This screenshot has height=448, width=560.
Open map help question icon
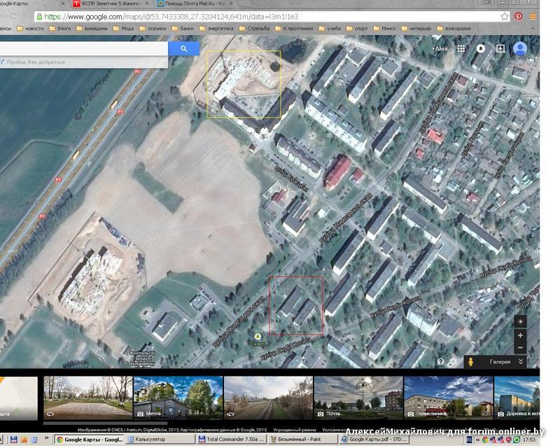click(441, 361)
